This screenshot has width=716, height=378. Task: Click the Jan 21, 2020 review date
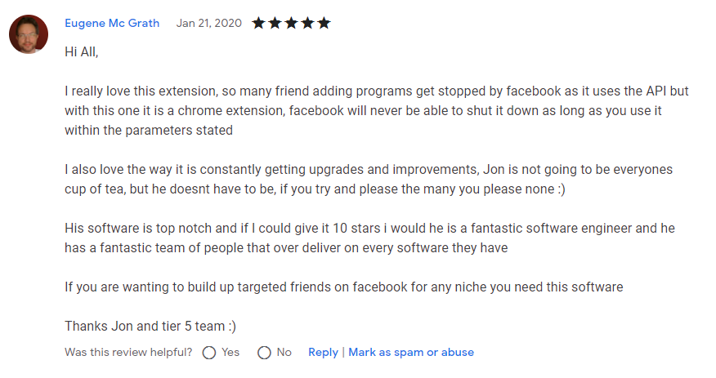tap(208, 23)
